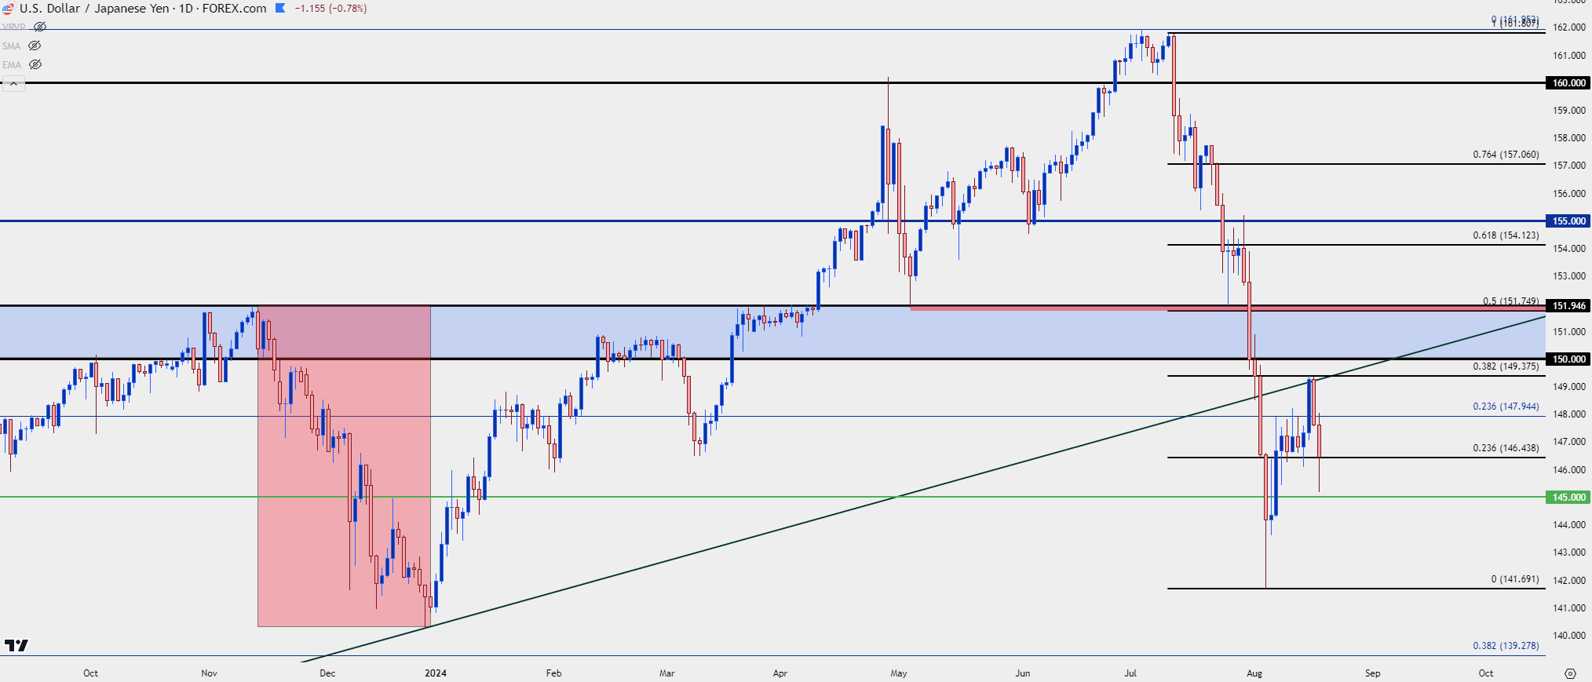The width and height of the screenshot is (1592, 682).
Task: Click the 153.000 tick on price axis
Action: (x=1568, y=276)
